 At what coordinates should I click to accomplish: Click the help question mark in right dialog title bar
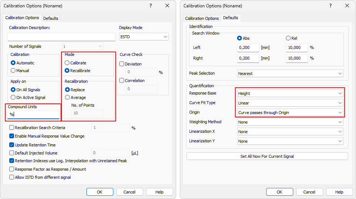[x=331, y=6]
